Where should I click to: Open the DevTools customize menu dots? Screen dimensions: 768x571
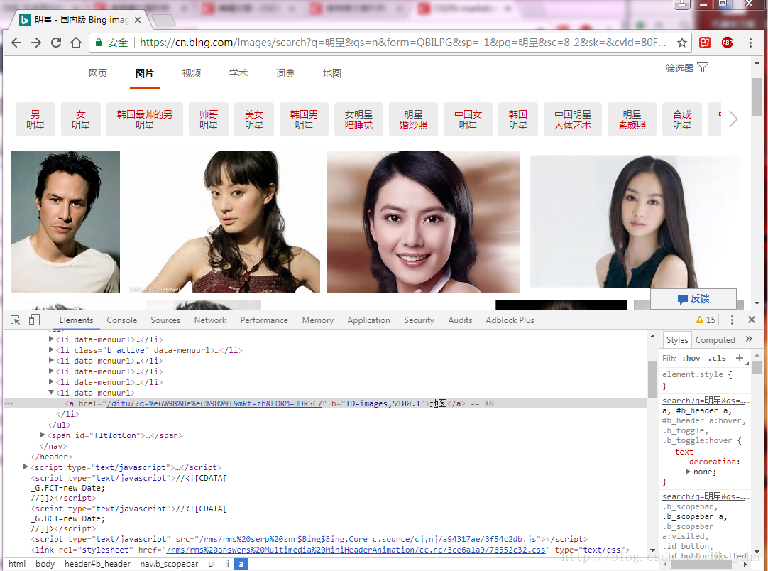pos(732,320)
